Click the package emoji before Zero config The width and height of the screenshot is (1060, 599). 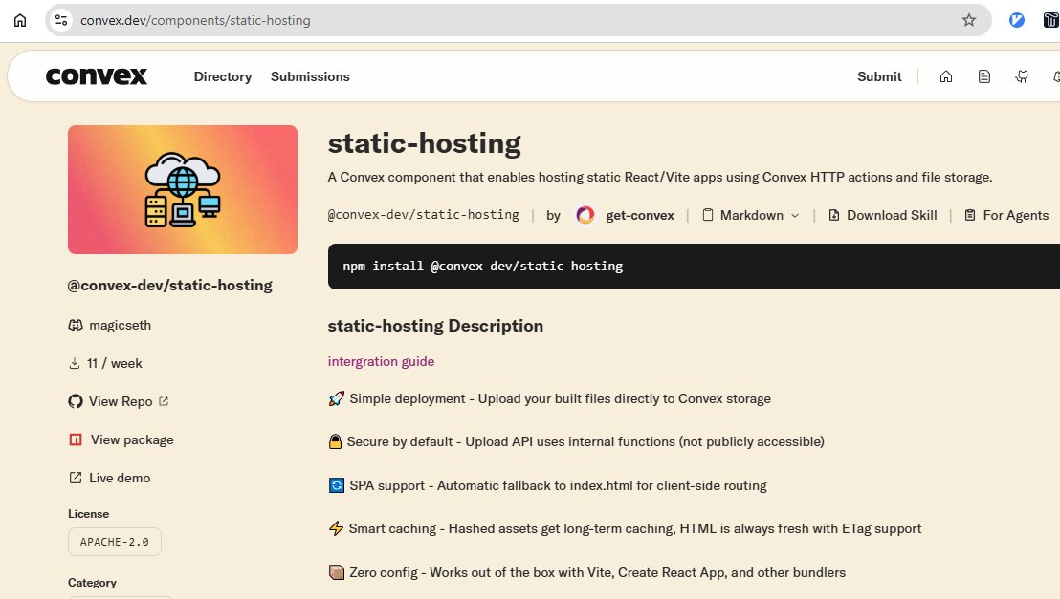[336, 572]
